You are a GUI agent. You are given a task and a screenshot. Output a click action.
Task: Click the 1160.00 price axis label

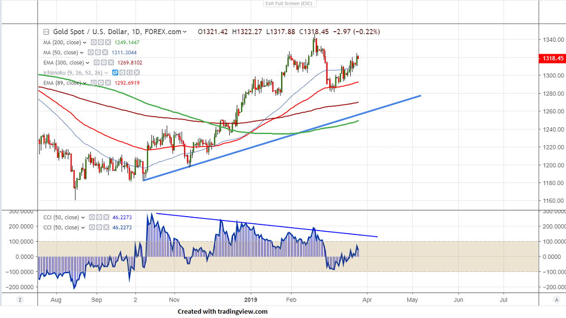click(x=554, y=201)
